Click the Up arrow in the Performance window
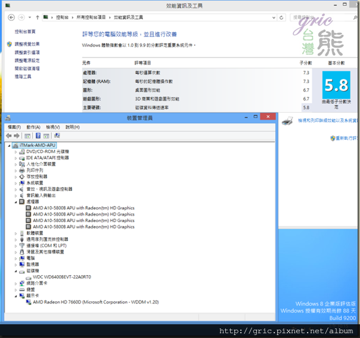The image size is (360, 338). [38, 17]
